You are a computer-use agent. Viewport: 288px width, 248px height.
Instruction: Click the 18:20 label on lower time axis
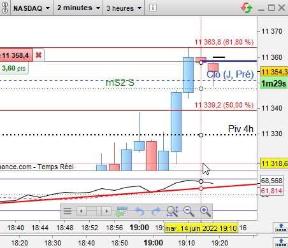[19, 243]
